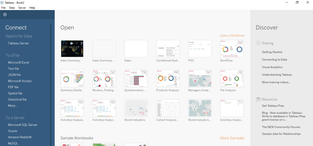
Task: Click the Understanding Tableau training link
Action: coord(277,75)
